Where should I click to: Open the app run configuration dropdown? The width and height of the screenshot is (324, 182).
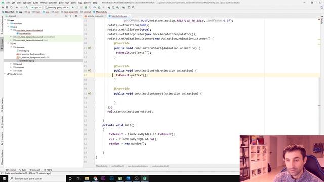point(36,7)
